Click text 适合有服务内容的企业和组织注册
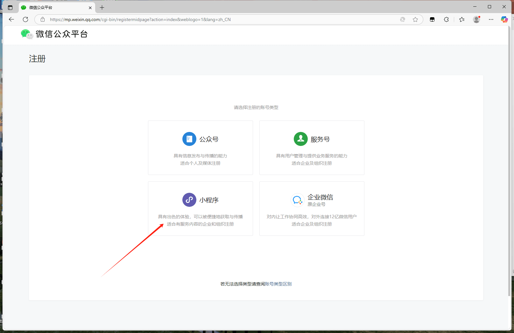 pos(201,224)
